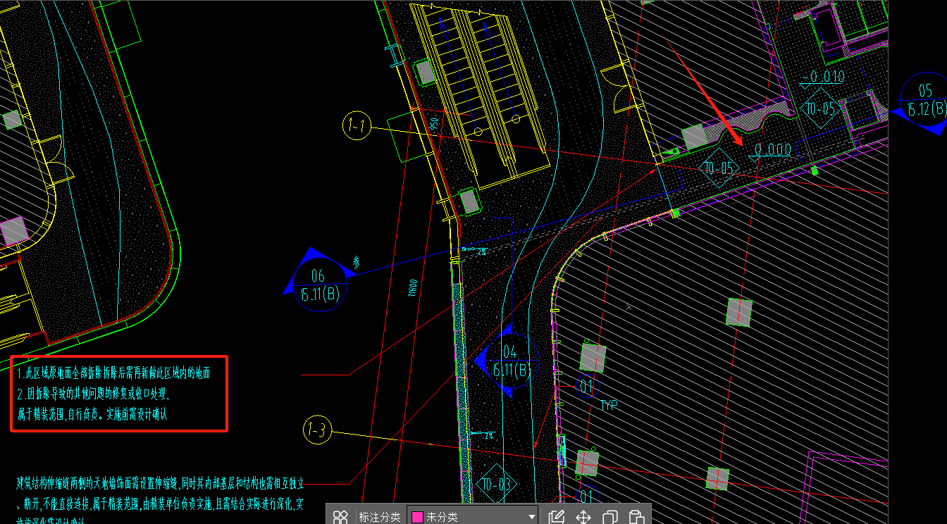Click the 11800 vertical dimension text
Screen dimensions: 947x524
[x=411, y=288]
